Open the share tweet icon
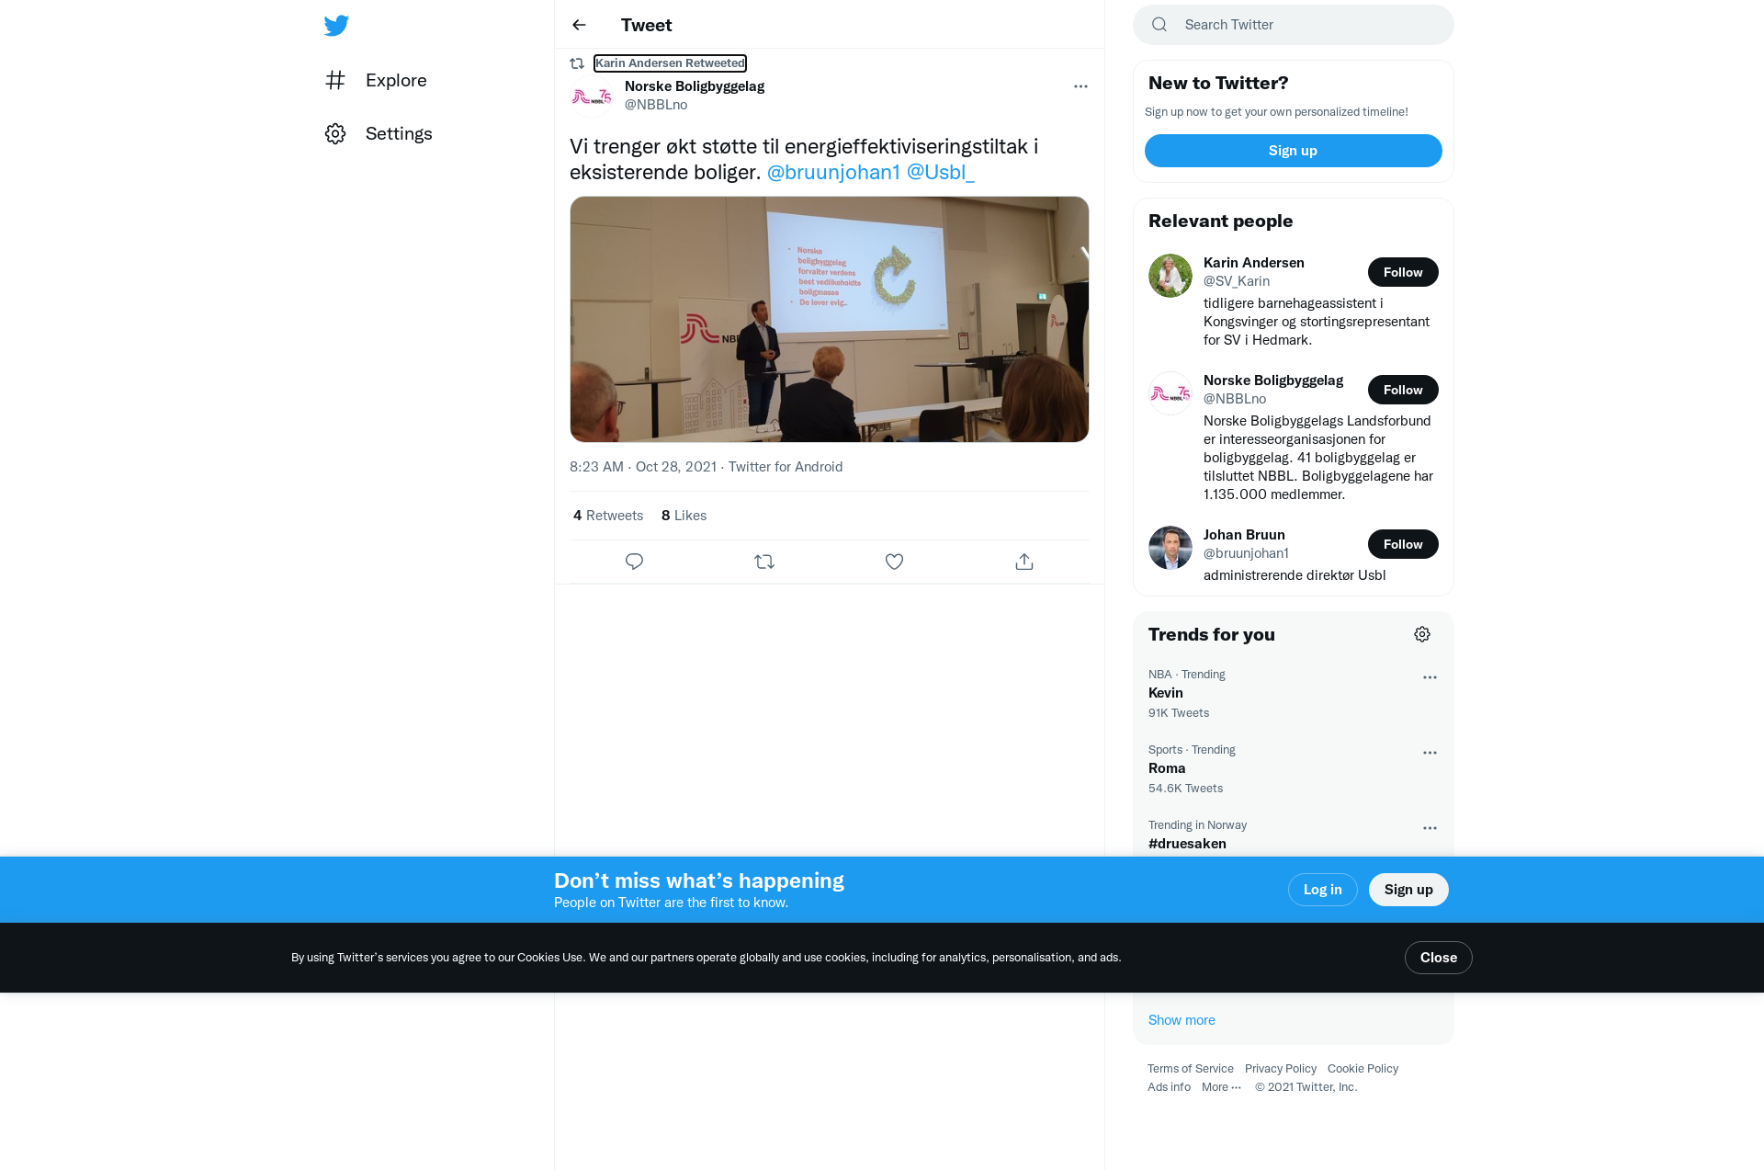Screen dimensions: 1764x1170 point(1024,562)
